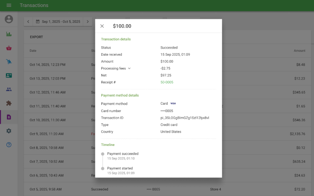Open the contact card customers icon
314x196 pixels.
pyautogui.click(x=9, y=75)
